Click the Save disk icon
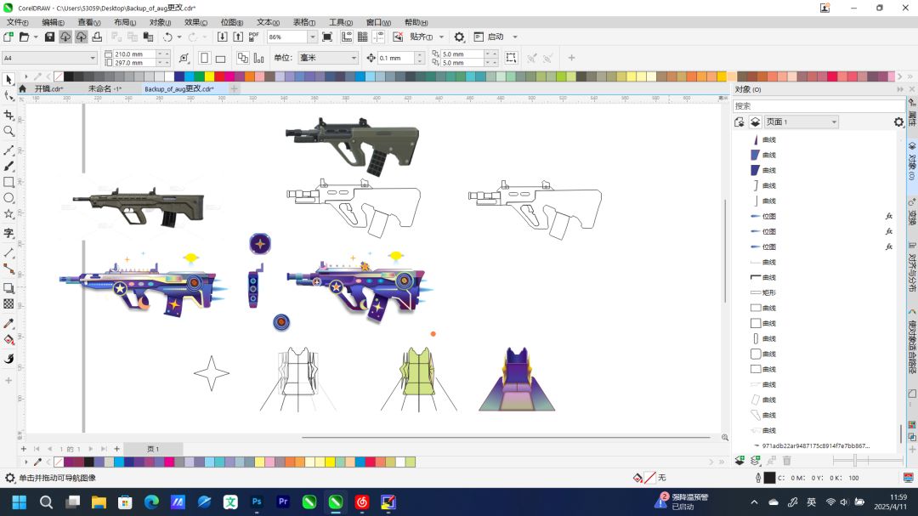Image resolution: width=918 pixels, height=516 pixels. point(49,37)
